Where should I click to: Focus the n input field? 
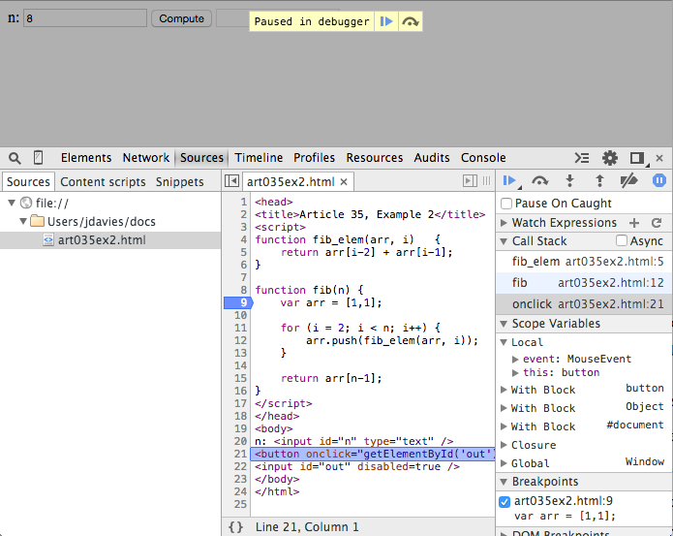(85, 18)
